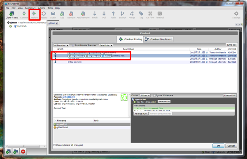Viewport: 247px width, 159px height.
Task: Open Clone / New repository tool
Action: [12, 15]
